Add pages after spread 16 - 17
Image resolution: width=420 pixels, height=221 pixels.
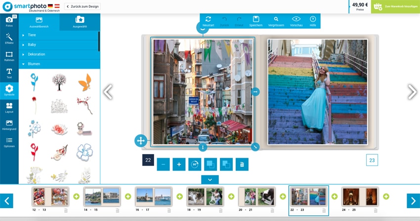coord(180,197)
